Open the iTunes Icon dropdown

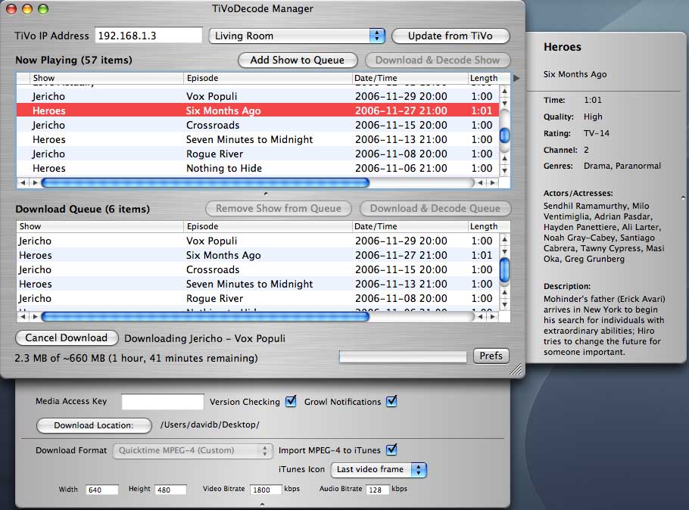[379, 470]
